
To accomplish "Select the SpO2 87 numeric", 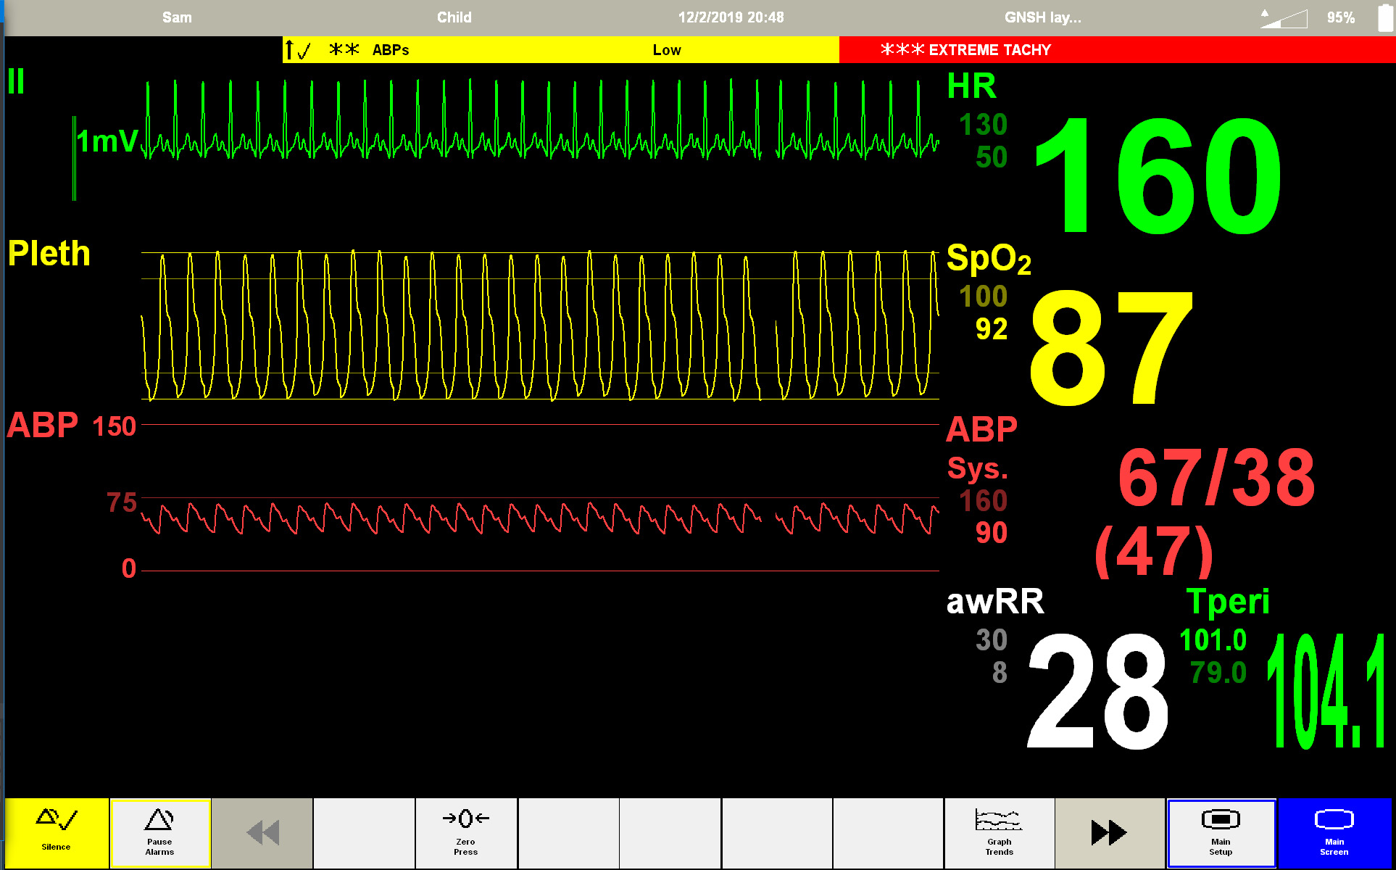I will [x=1110, y=348].
